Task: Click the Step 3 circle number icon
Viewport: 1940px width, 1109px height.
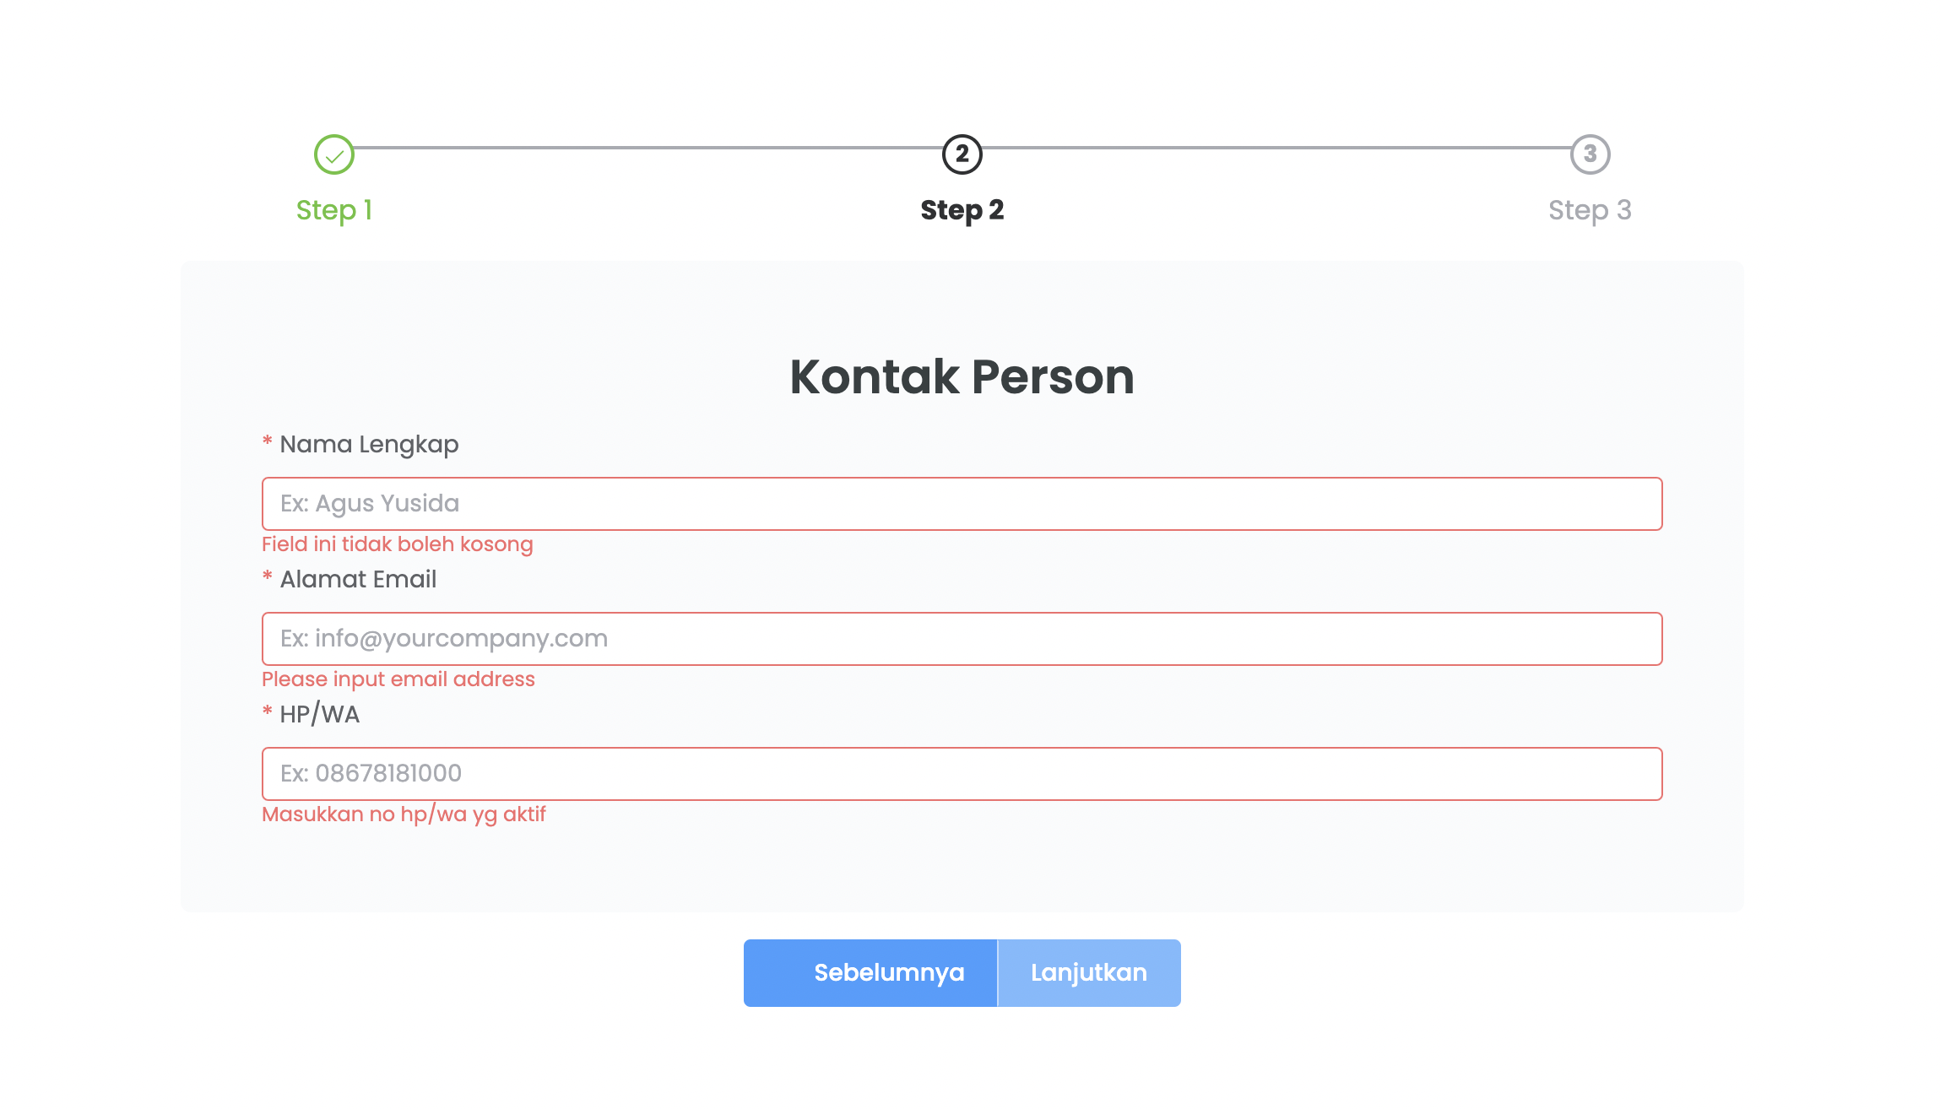Action: pyautogui.click(x=1590, y=154)
